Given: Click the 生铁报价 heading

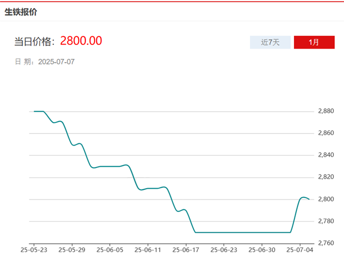Looking at the screenshot, I should coord(21,12).
